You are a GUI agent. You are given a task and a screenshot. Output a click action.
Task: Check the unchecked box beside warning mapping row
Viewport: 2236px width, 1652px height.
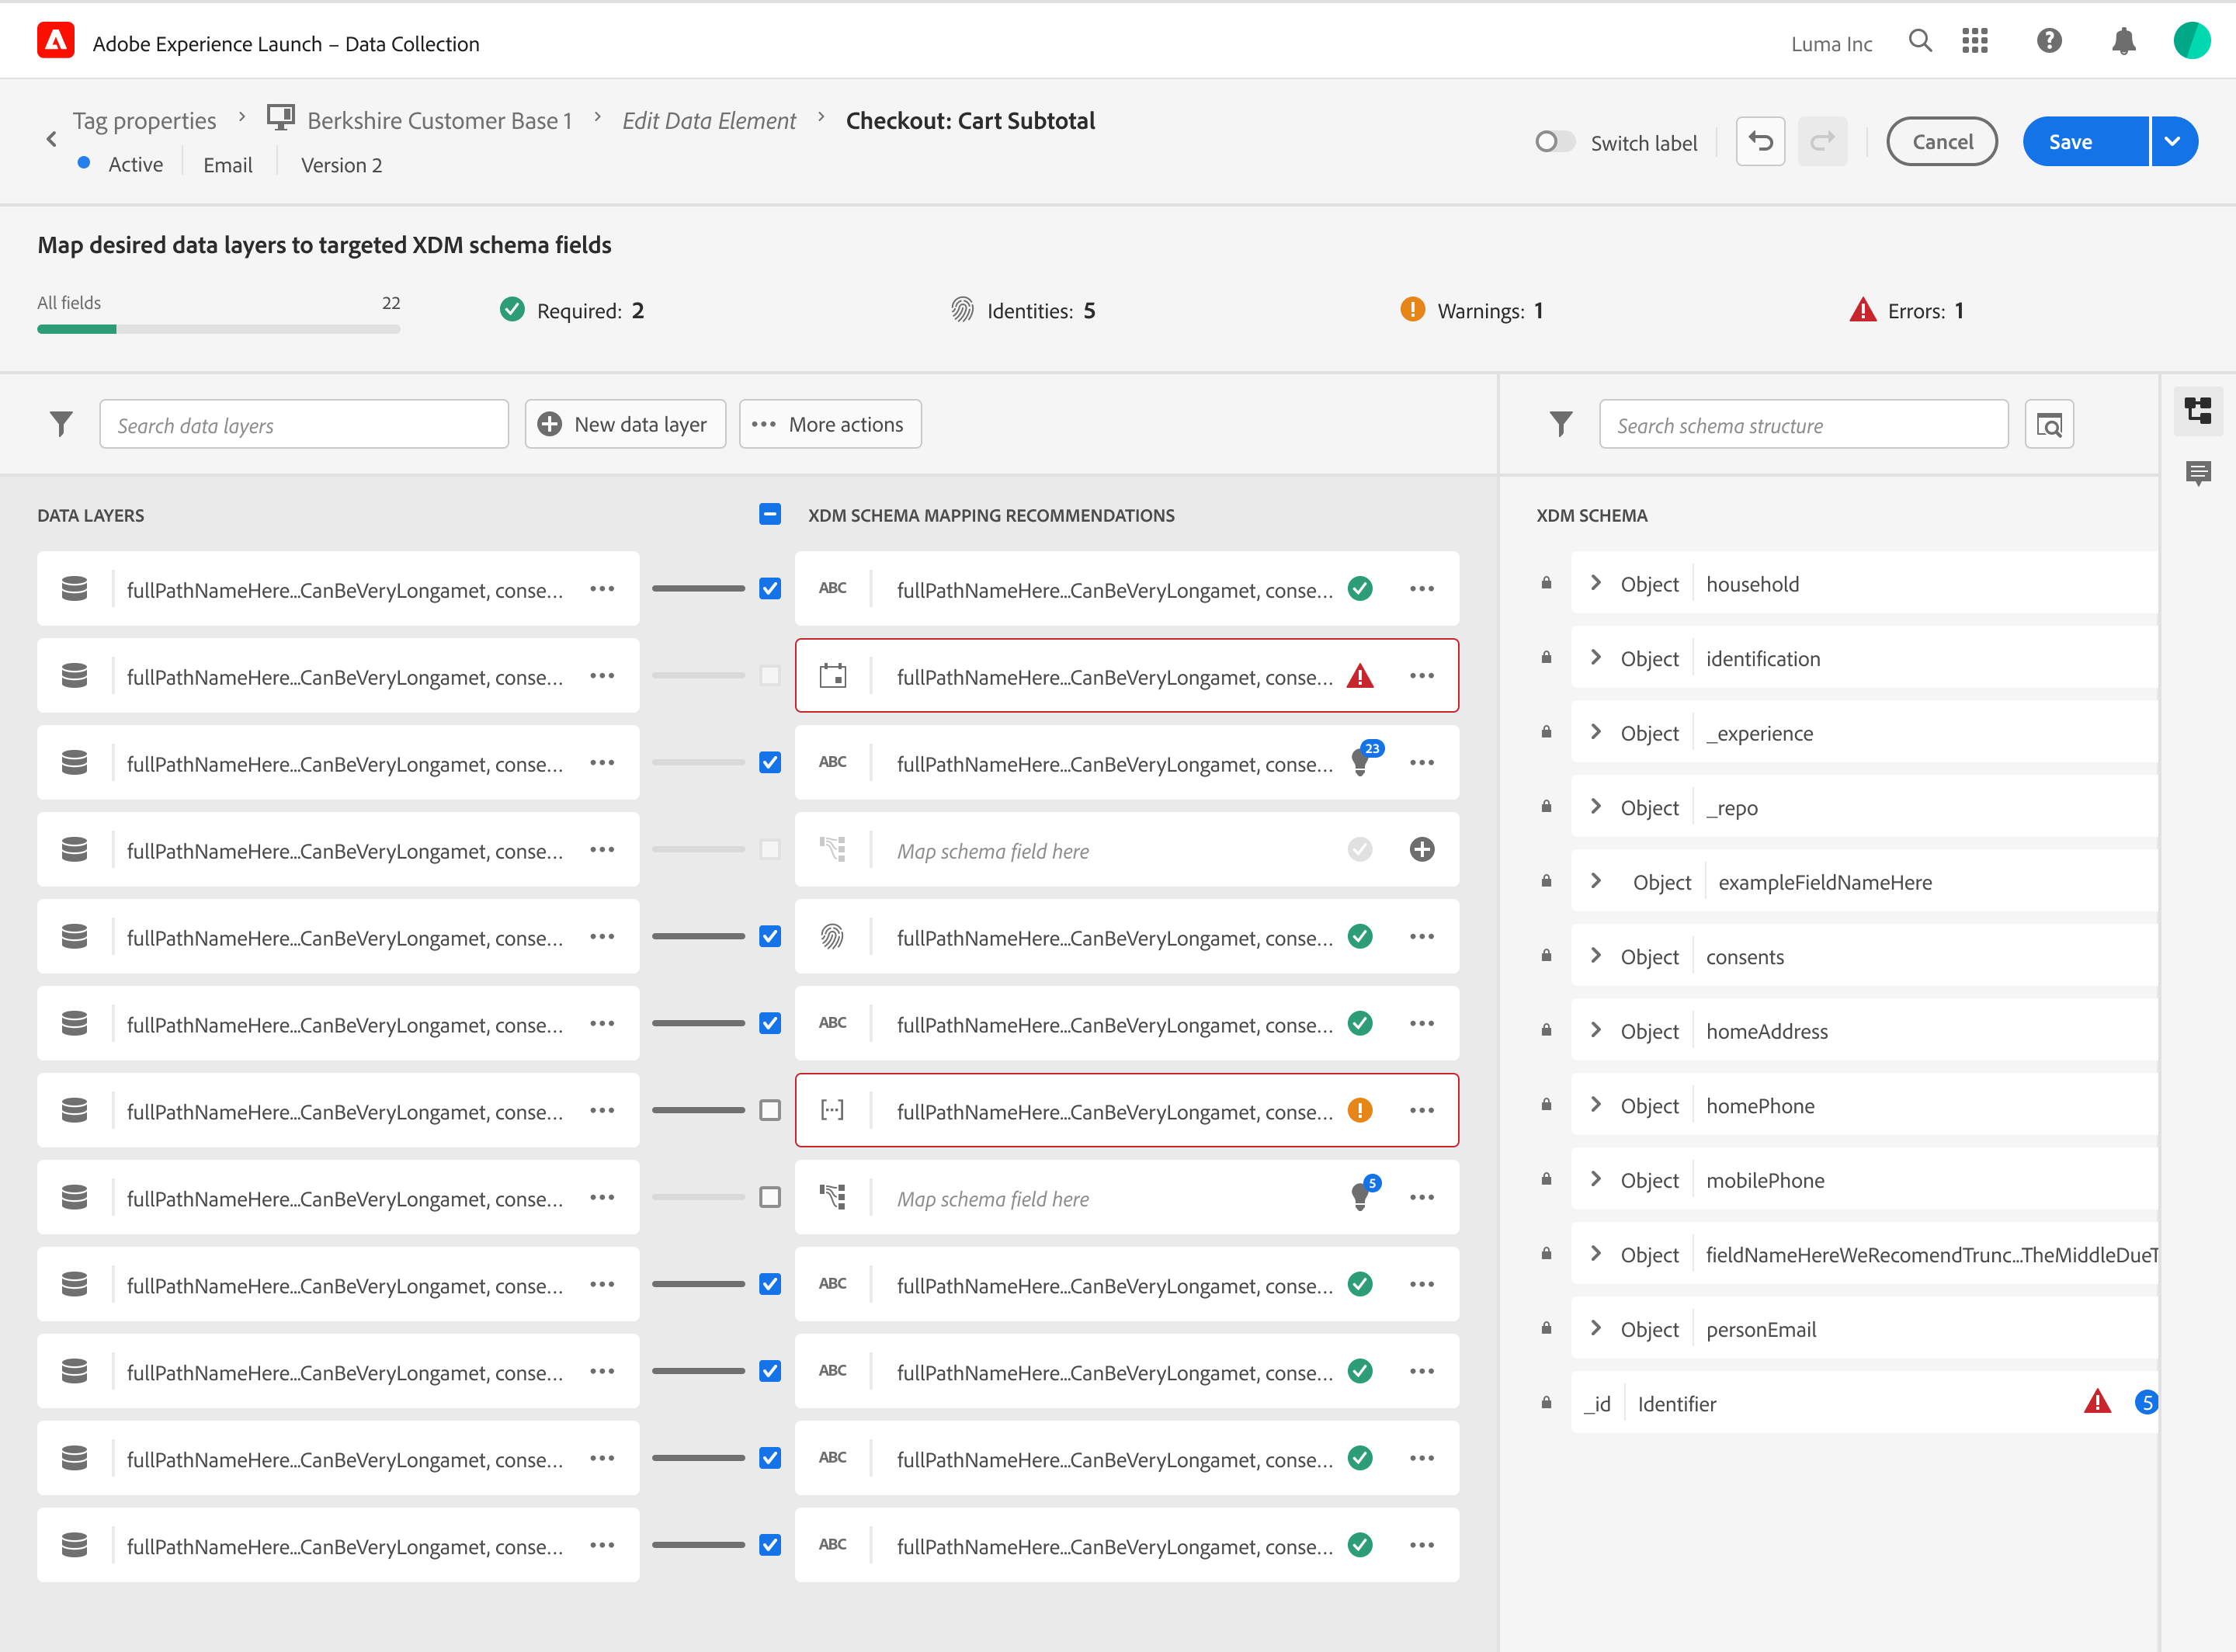(x=769, y=1110)
